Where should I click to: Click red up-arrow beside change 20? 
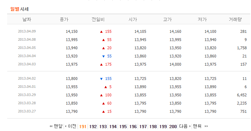[103, 48]
